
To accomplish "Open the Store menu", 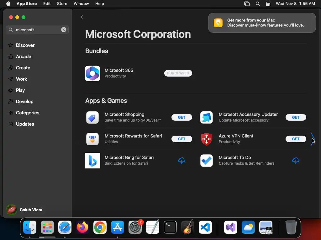I will point(62,4).
